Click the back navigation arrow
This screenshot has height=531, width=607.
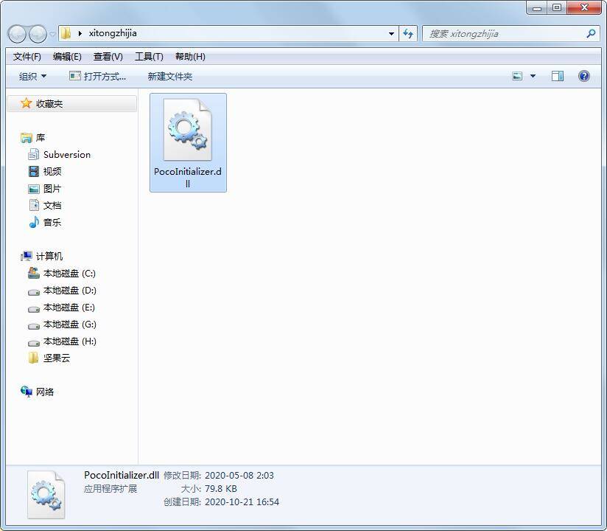coord(16,33)
